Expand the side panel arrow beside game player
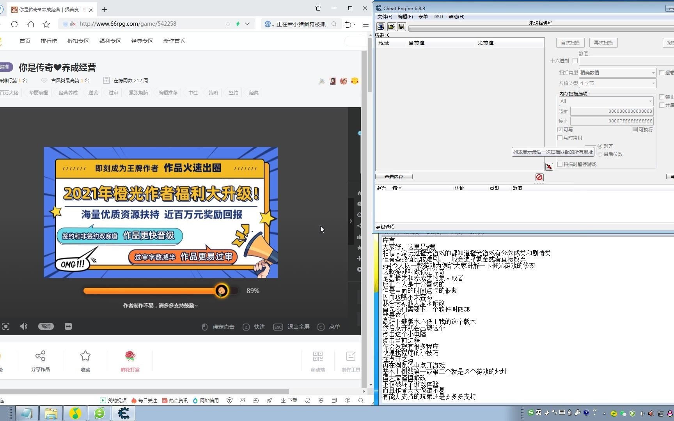674x421 pixels. [x=351, y=221]
